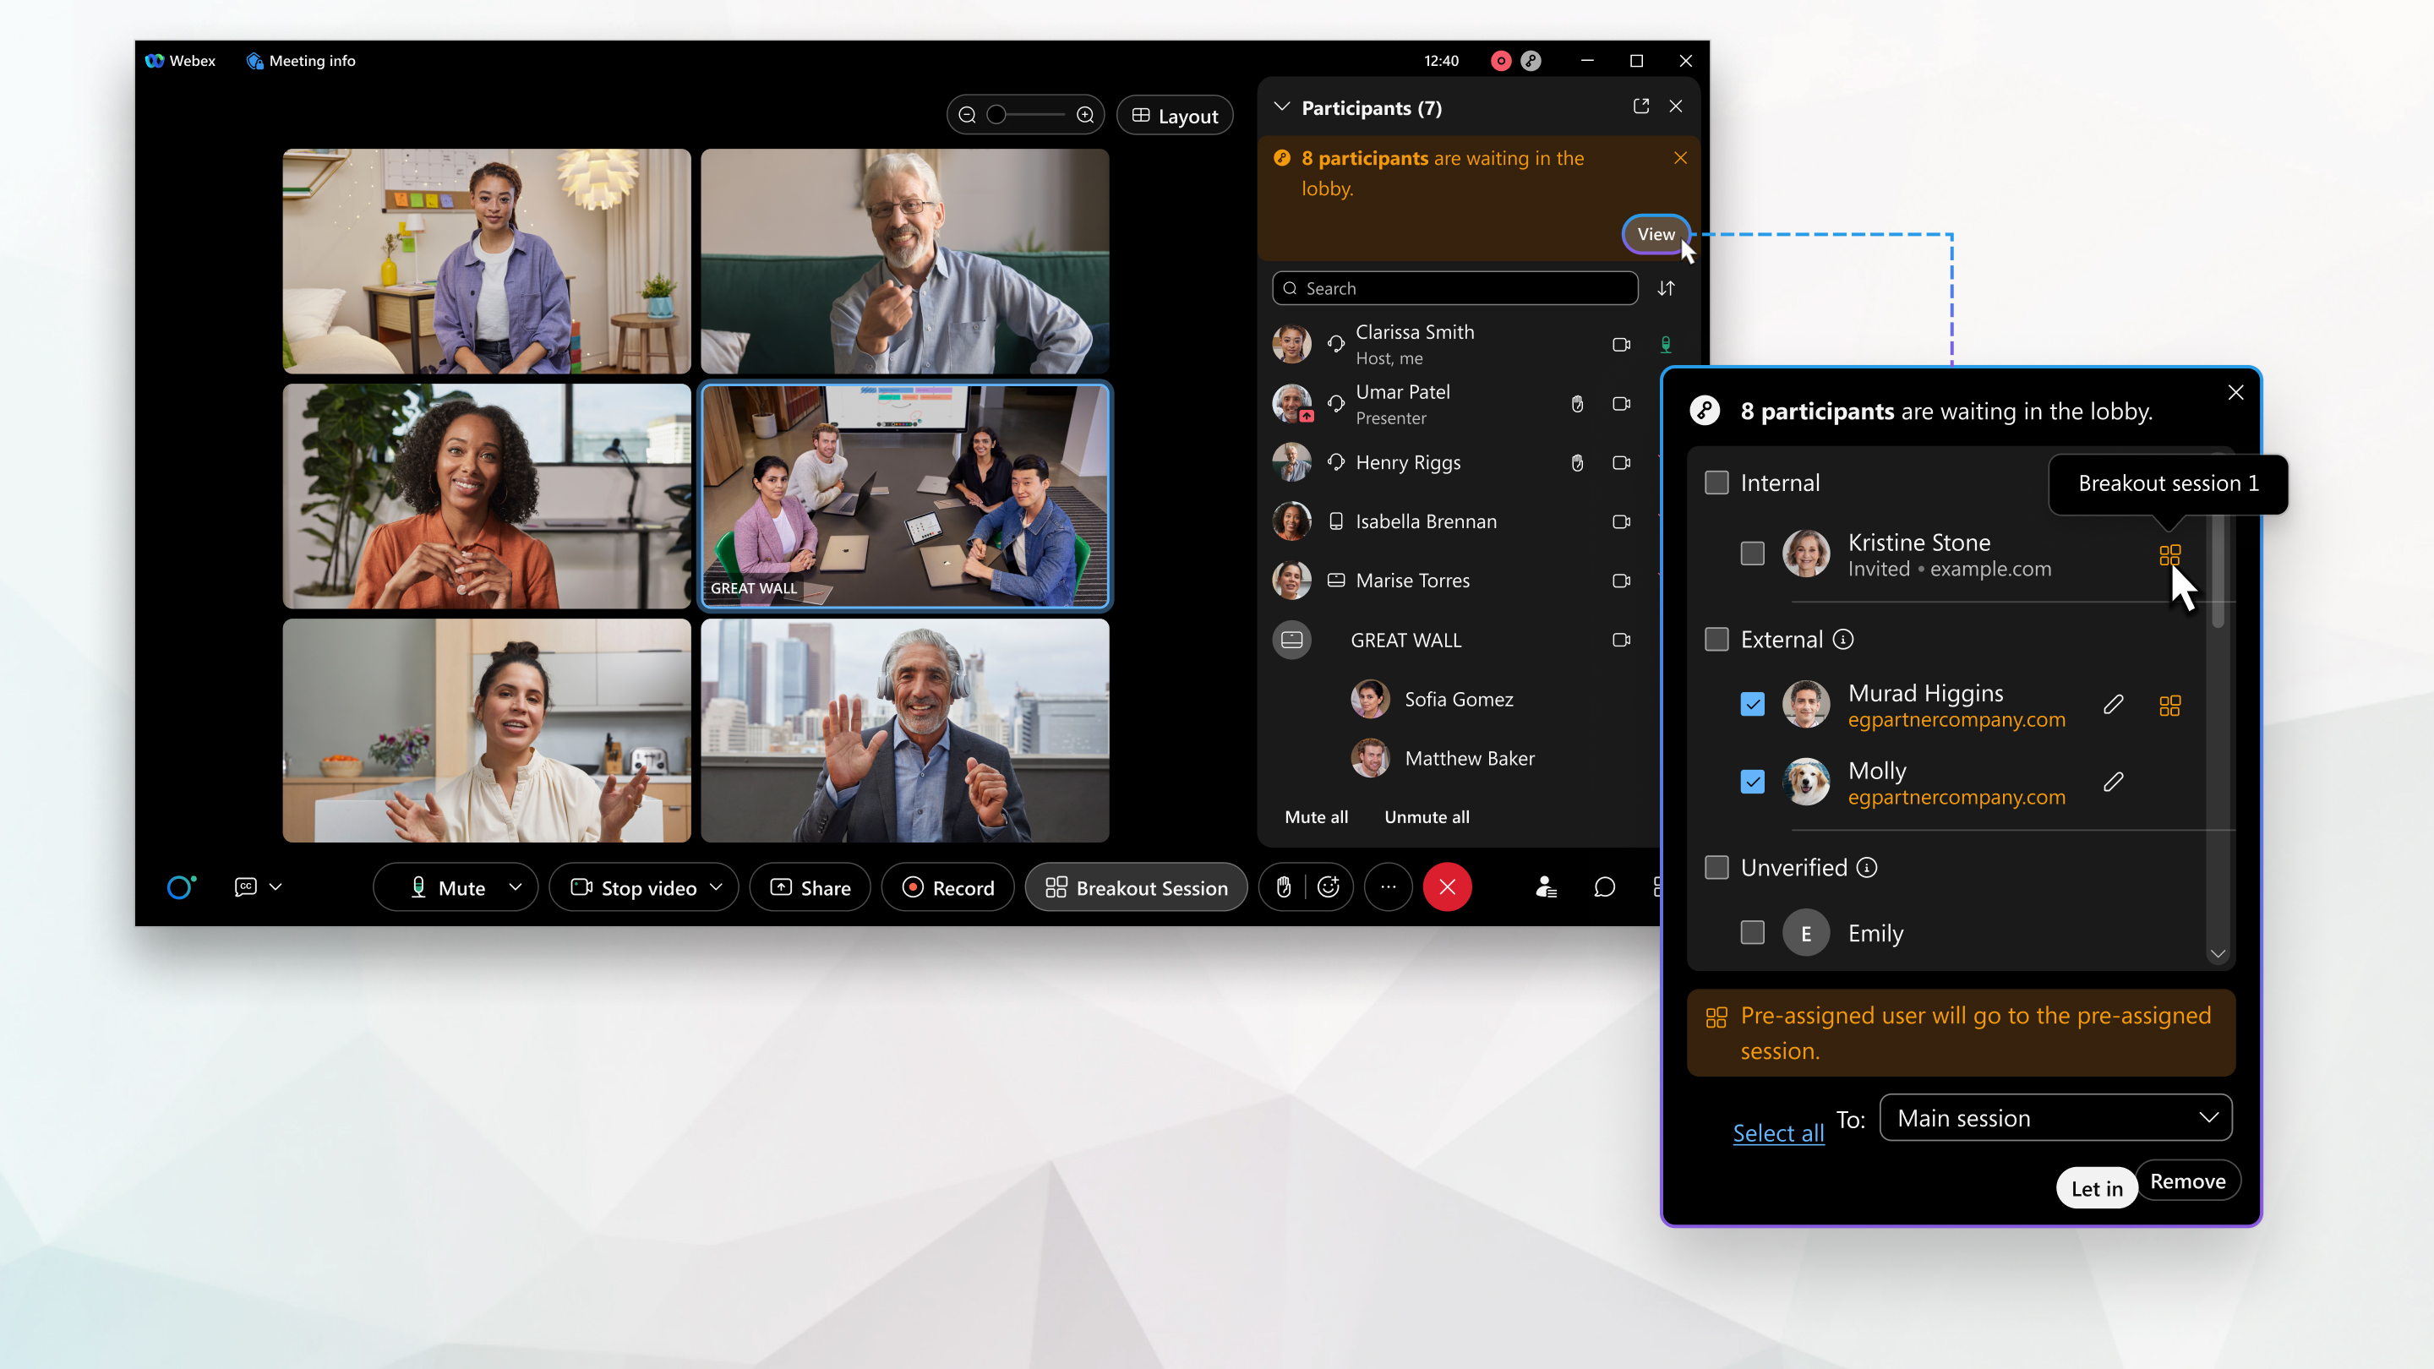Image resolution: width=2434 pixels, height=1369 pixels.
Task: Click the breakout session assign icon for Kristine Stone
Action: pos(2168,552)
